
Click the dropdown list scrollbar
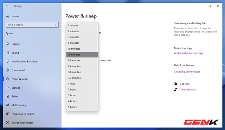(98, 64)
